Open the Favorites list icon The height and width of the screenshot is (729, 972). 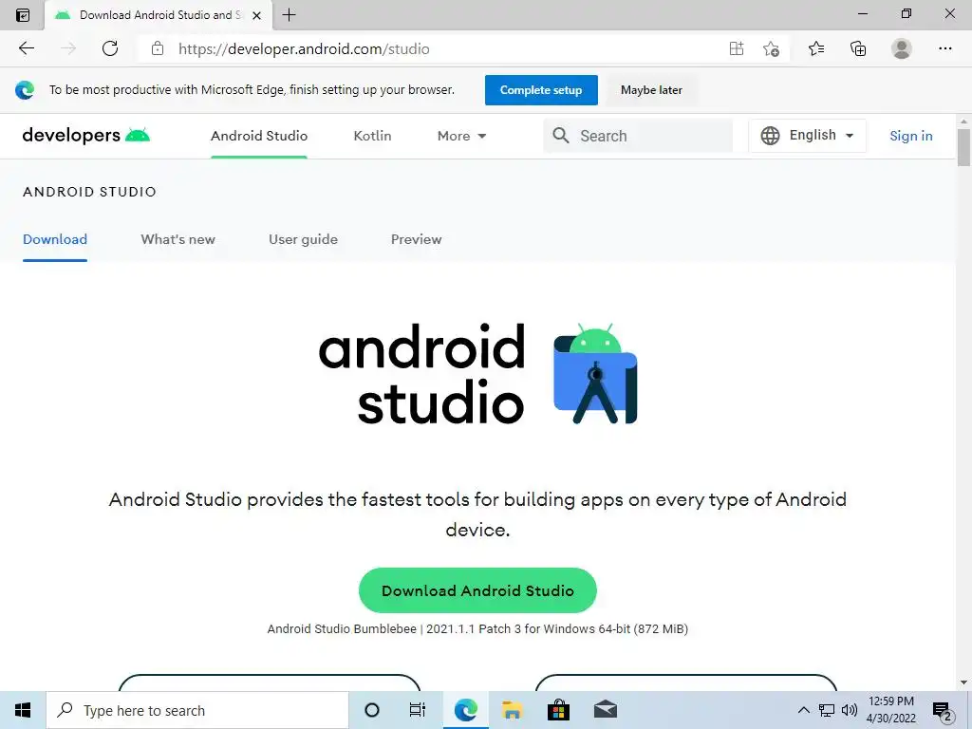pyautogui.click(x=816, y=48)
